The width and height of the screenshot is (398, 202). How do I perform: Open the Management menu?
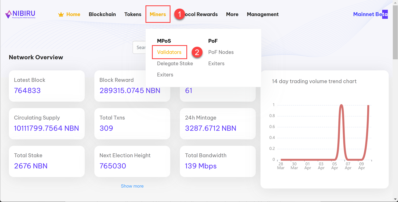click(263, 14)
